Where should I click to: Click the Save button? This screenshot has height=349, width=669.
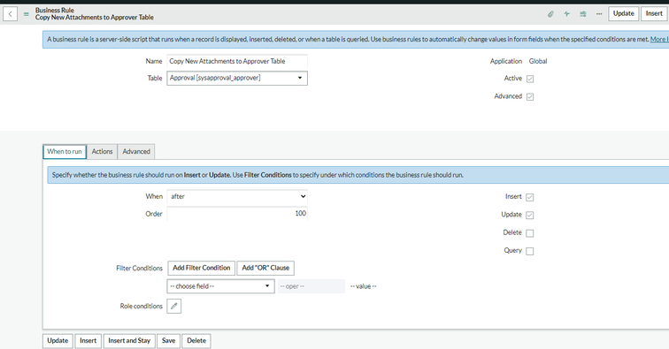(168, 341)
